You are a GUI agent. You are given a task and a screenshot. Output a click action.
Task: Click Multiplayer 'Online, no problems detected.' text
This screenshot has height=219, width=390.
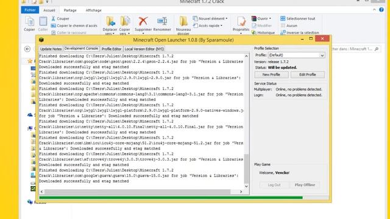(x=299, y=89)
